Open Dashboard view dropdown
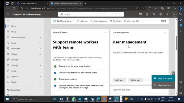Viewport: 184px width, 103px height. pyautogui.click(x=64, y=21)
